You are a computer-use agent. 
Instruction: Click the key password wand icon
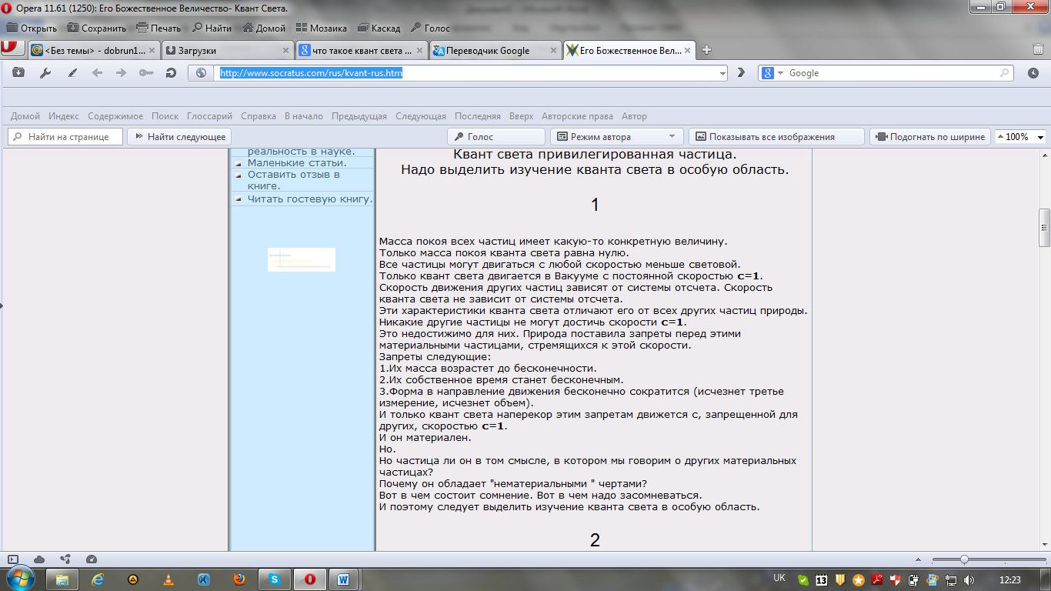pos(146,73)
